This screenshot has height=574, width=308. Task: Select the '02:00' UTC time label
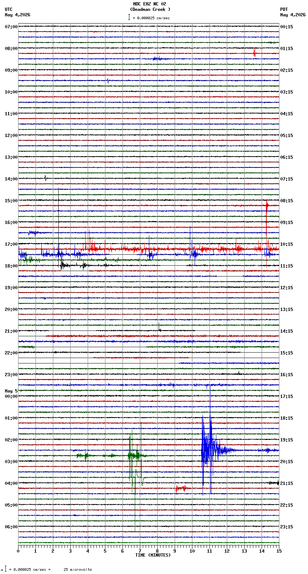point(11,440)
